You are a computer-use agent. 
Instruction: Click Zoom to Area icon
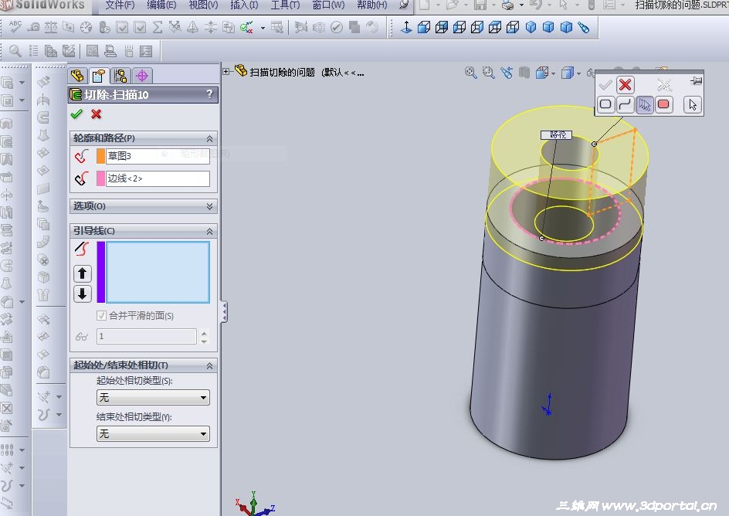[488, 73]
